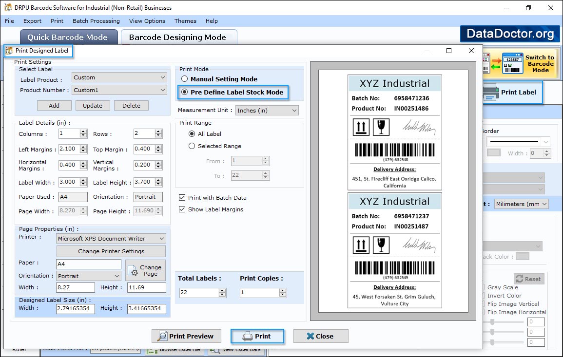Click the Left Margins stepper arrows
The image size is (563, 357).
coord(83,149)
